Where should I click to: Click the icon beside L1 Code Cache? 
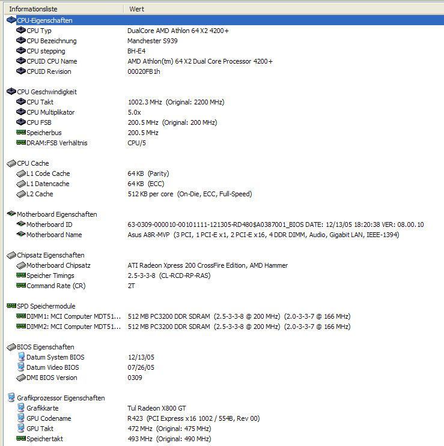[x=21, y=173]
